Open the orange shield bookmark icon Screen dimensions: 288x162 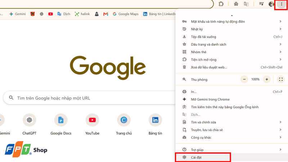[x=32, y=14]
